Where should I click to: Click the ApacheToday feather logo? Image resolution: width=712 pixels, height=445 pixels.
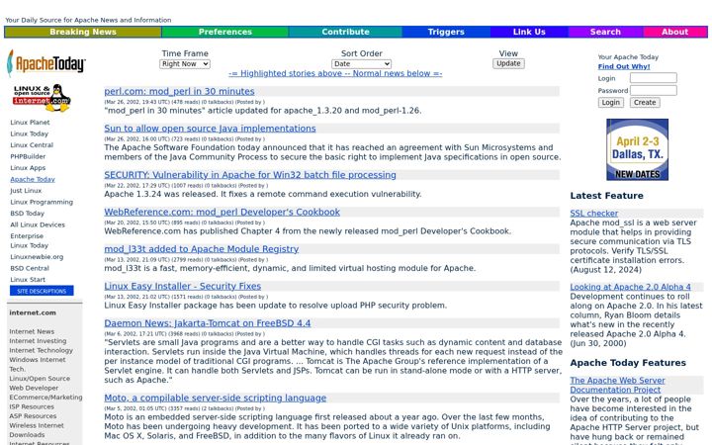pos(45,63)
